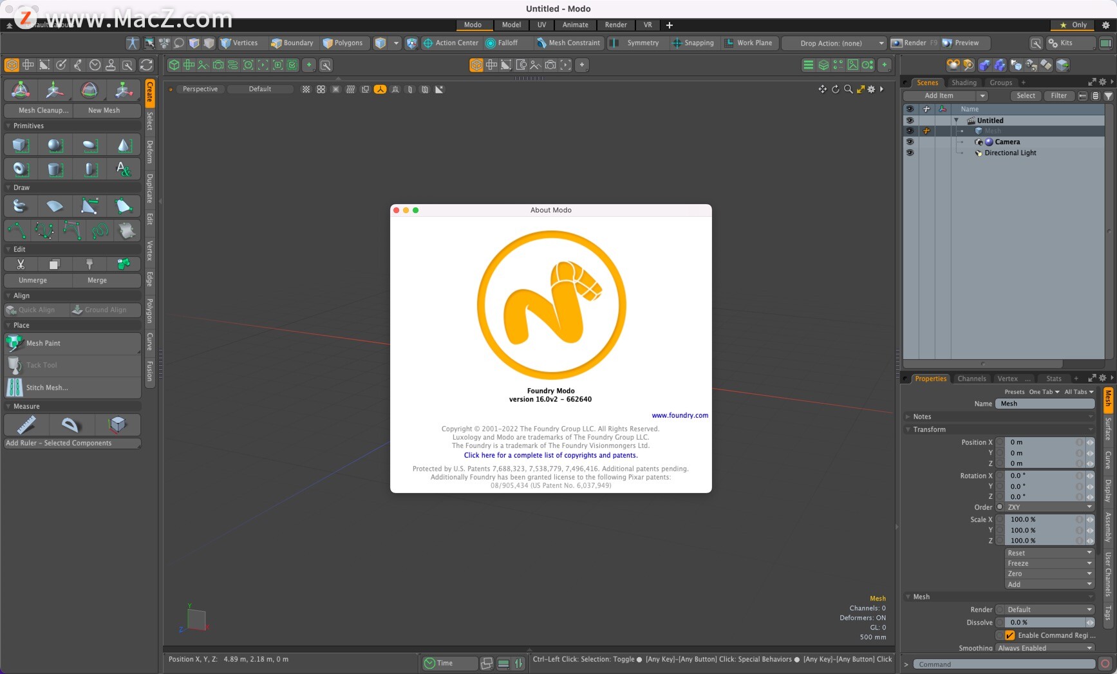The width and height of the screenshot is (1117, 674).
Task: Click the viewport zoom magnifier icon
Action: coord(849,89)
